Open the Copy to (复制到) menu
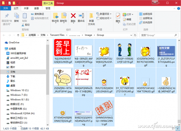This screenshot has width=181, height=131. pyautogui.click(x=63, y=18)
